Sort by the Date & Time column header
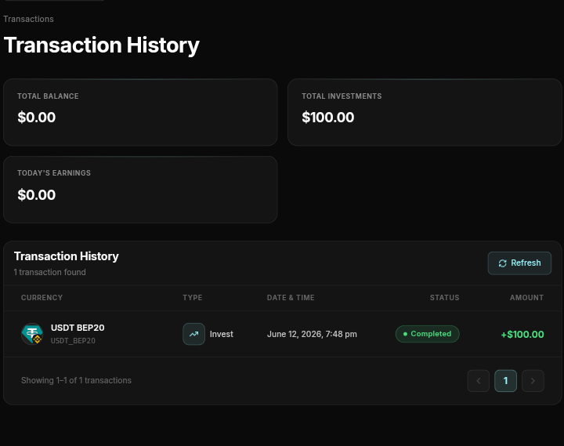The image size is (564, 446). (291, 298)
